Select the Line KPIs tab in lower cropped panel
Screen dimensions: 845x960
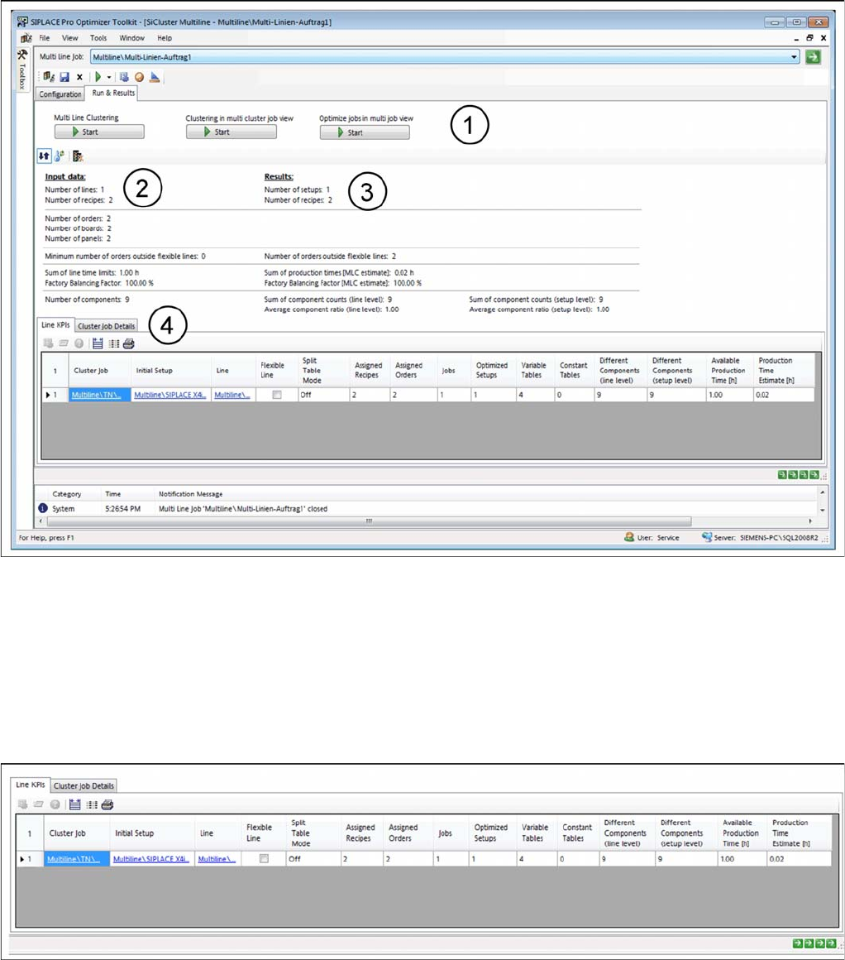(x=31, y=785)
